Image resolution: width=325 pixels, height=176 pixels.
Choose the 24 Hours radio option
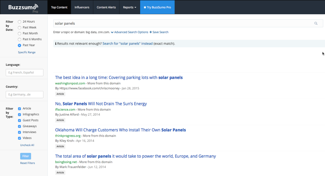click(19, 22)
